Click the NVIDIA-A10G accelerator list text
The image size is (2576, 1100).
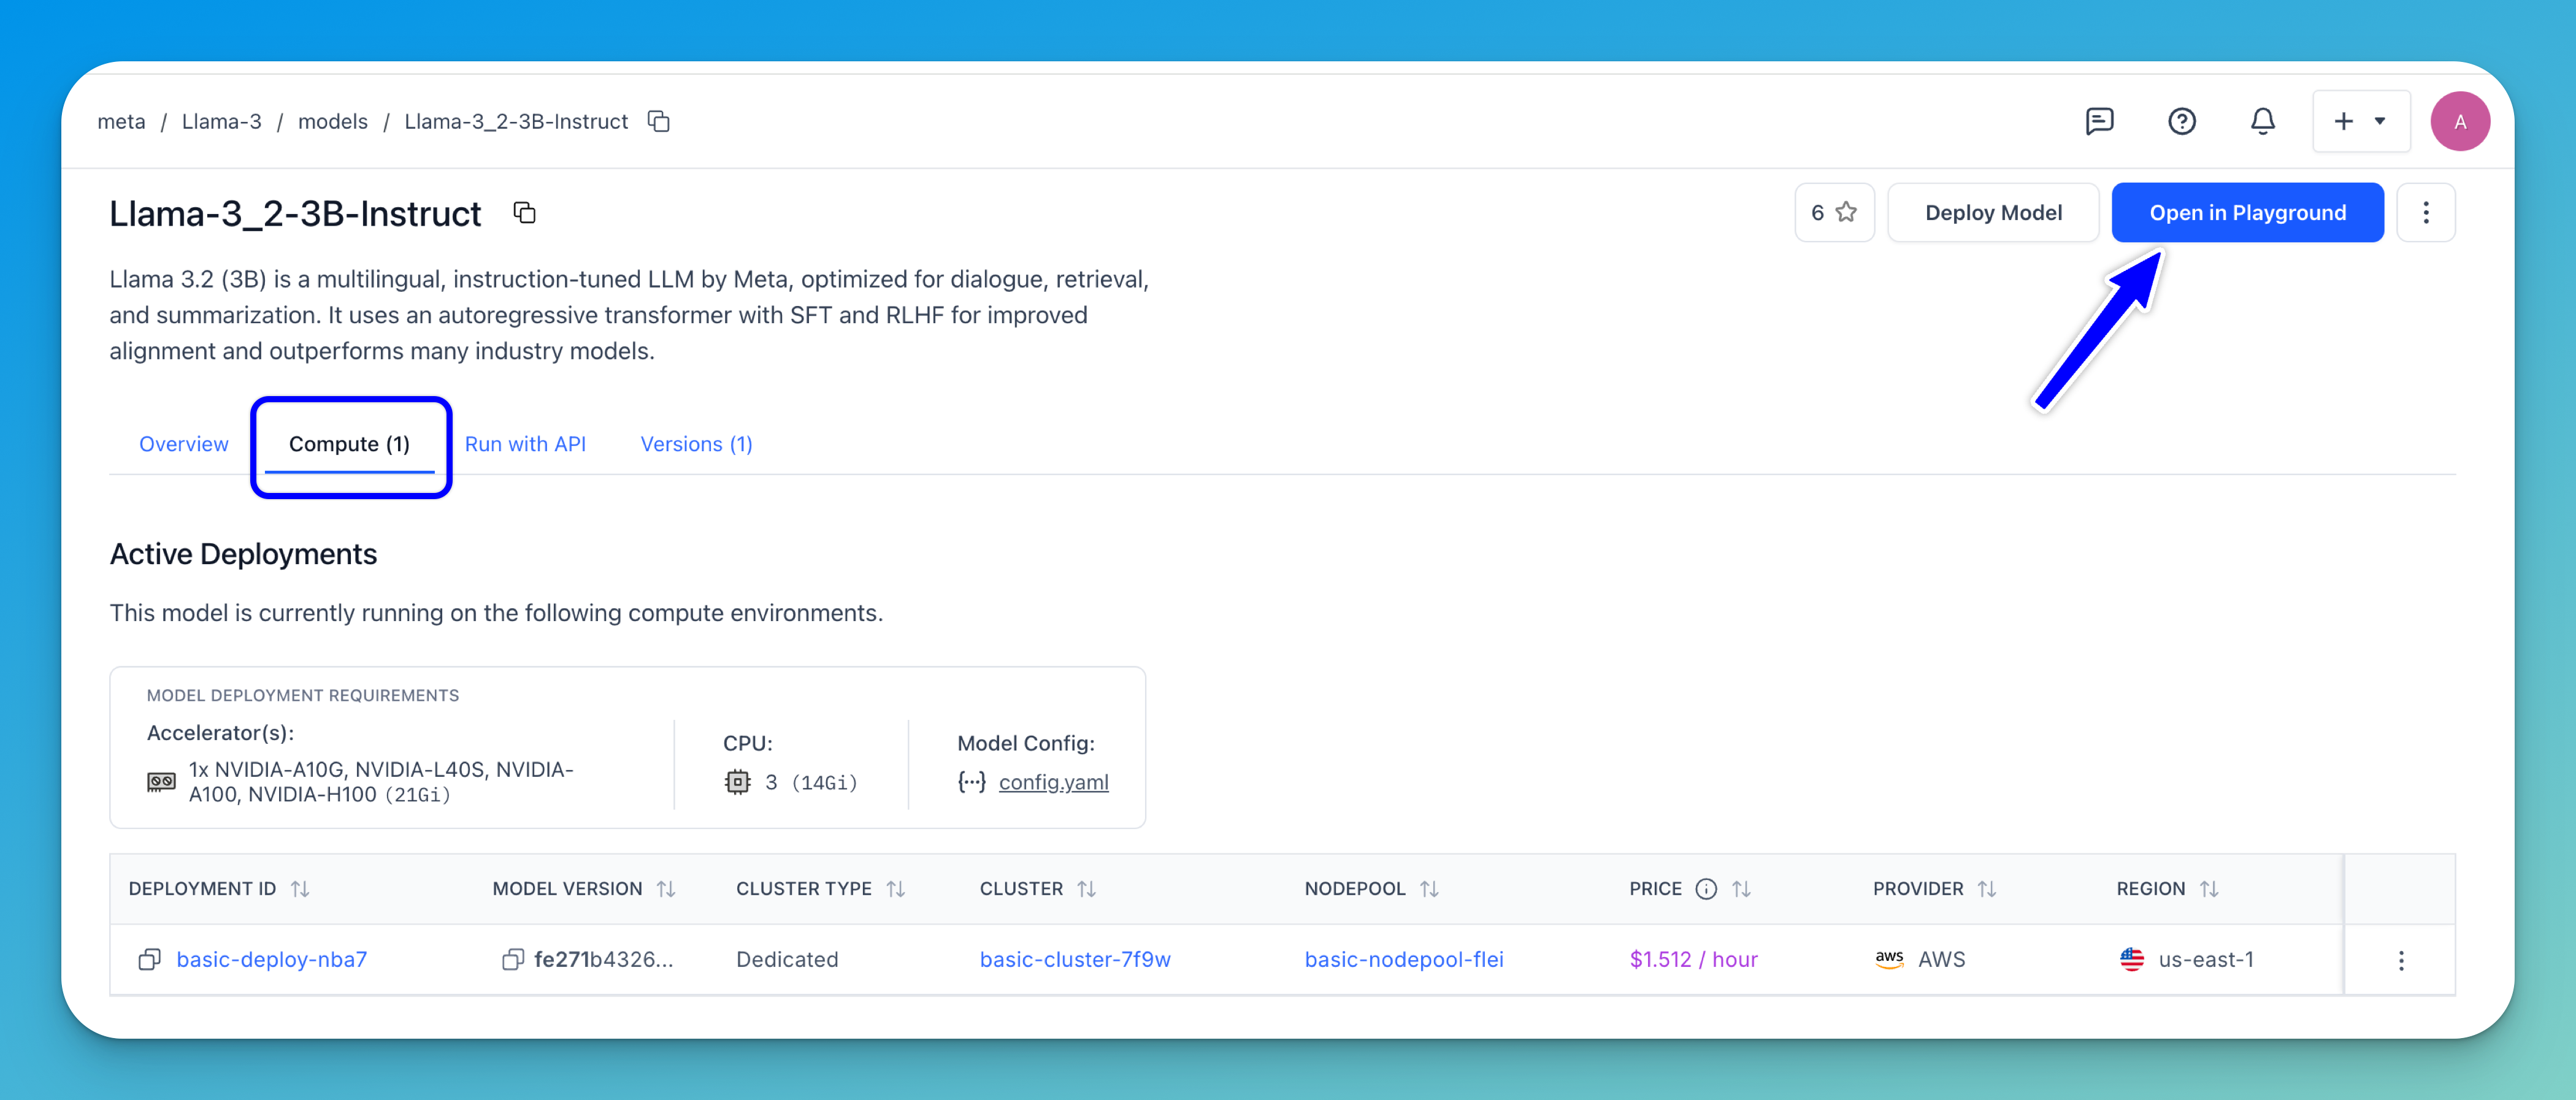(381, 782)
